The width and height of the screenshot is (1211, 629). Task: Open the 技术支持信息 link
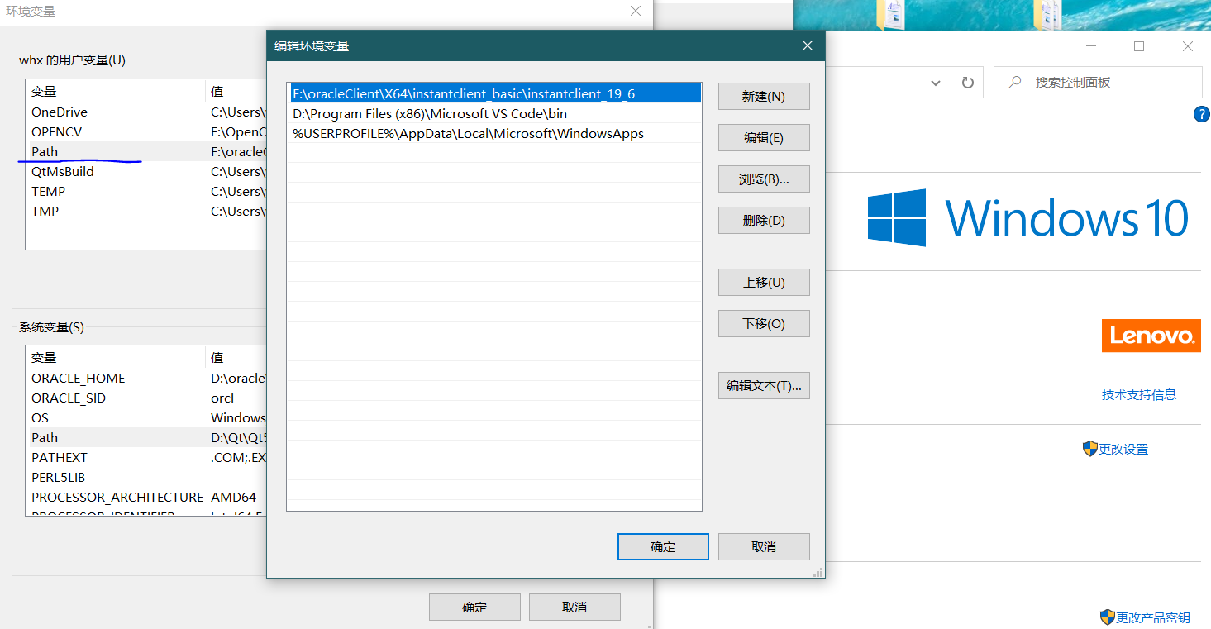click(x=1140, y=394)
